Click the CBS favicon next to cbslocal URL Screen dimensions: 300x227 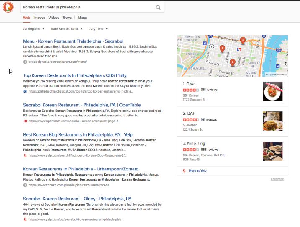tap(25, 91)
